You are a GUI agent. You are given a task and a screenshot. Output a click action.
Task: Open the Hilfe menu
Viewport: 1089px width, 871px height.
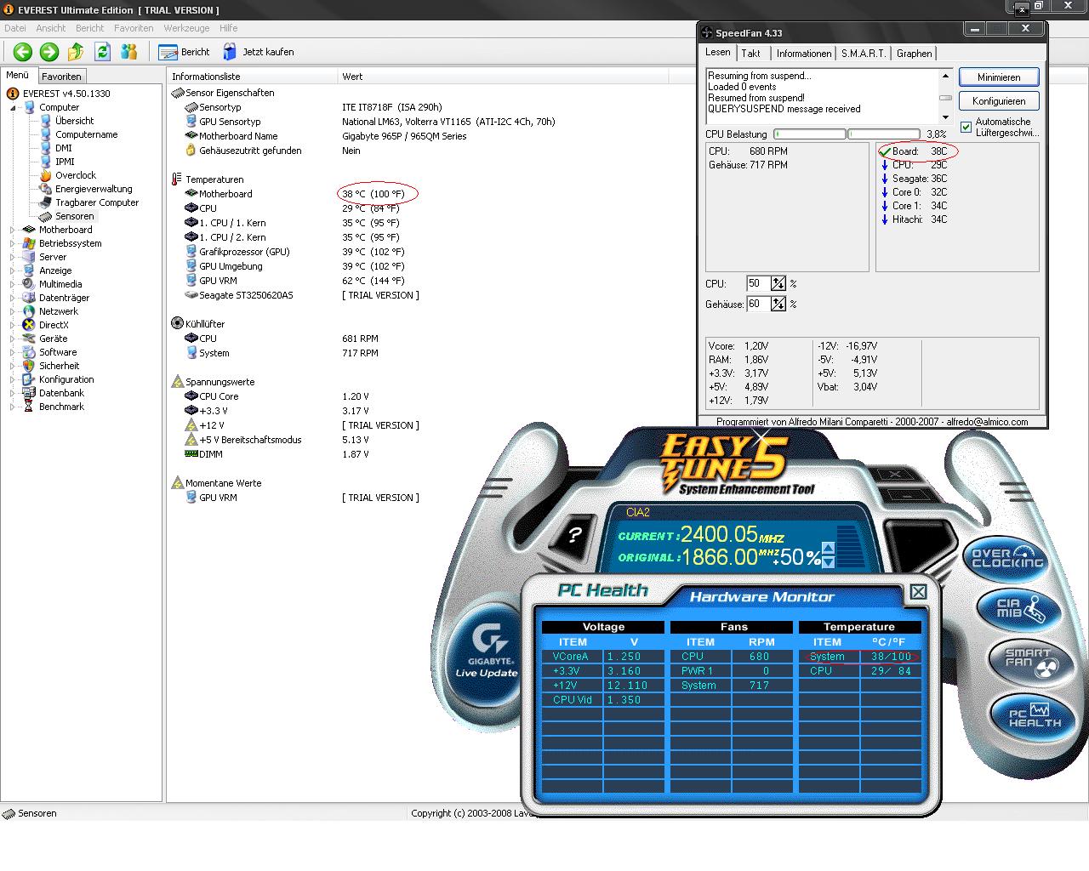[229, 28]
